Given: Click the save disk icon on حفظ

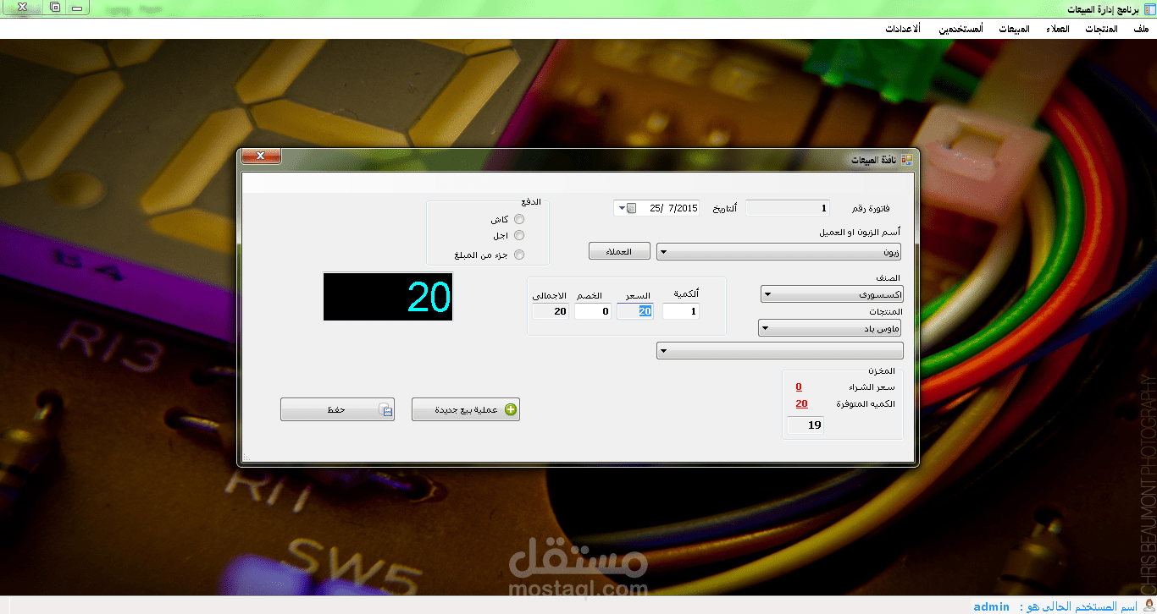Looking at the screenshot, I should click(x=386, y=409).
